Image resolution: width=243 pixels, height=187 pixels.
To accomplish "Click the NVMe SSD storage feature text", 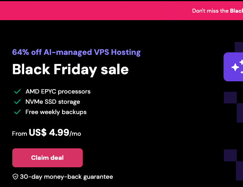I will (53, 102).
